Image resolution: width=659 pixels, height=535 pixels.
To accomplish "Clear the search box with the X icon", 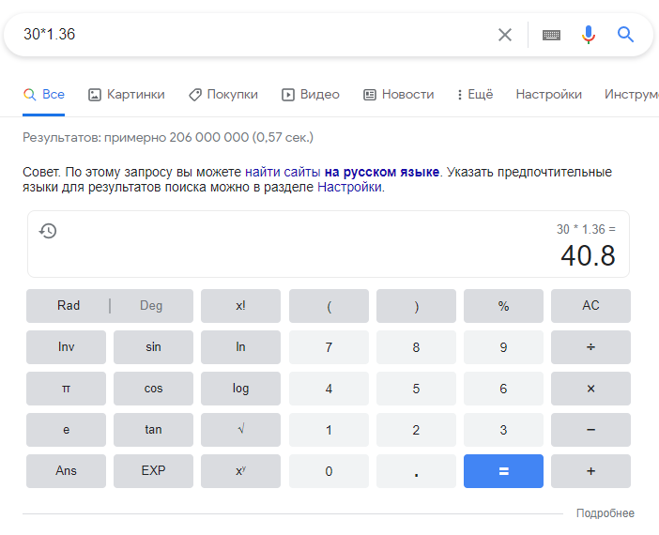I will (505, 35).
